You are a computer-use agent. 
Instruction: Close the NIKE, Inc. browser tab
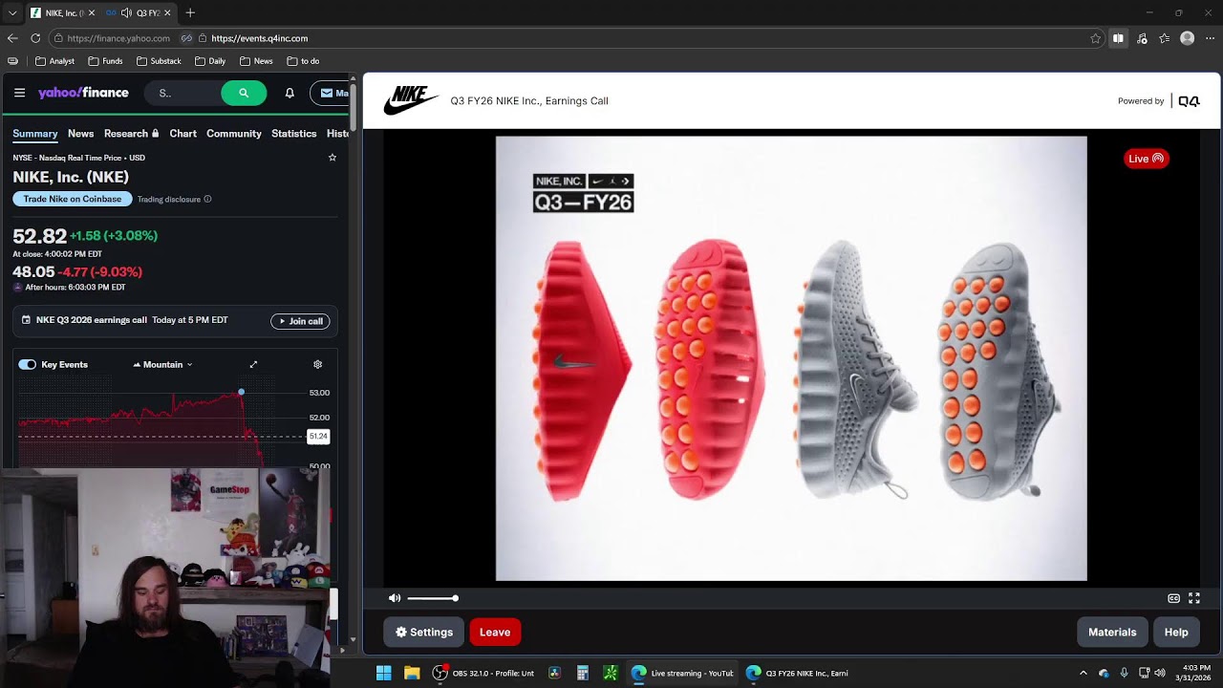click(92, 12)
